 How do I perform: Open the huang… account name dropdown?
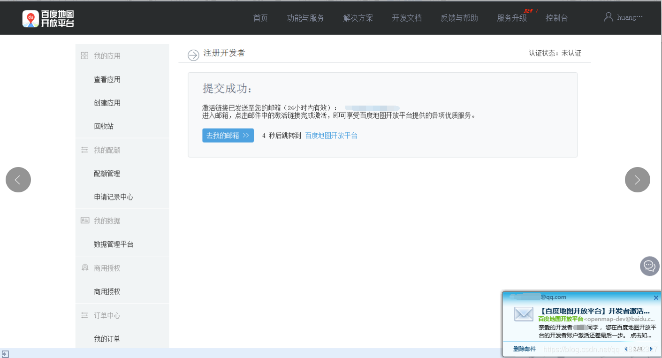point(630,17)
